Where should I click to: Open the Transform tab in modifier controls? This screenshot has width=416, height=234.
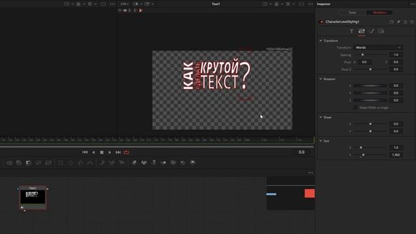361,31
